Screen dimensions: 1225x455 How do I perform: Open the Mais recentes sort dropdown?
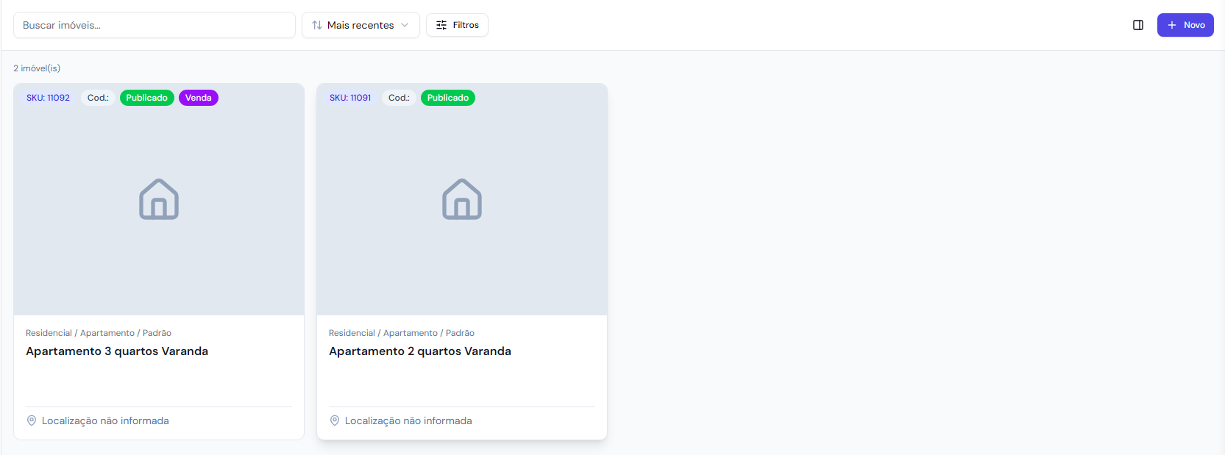point(361,25)
